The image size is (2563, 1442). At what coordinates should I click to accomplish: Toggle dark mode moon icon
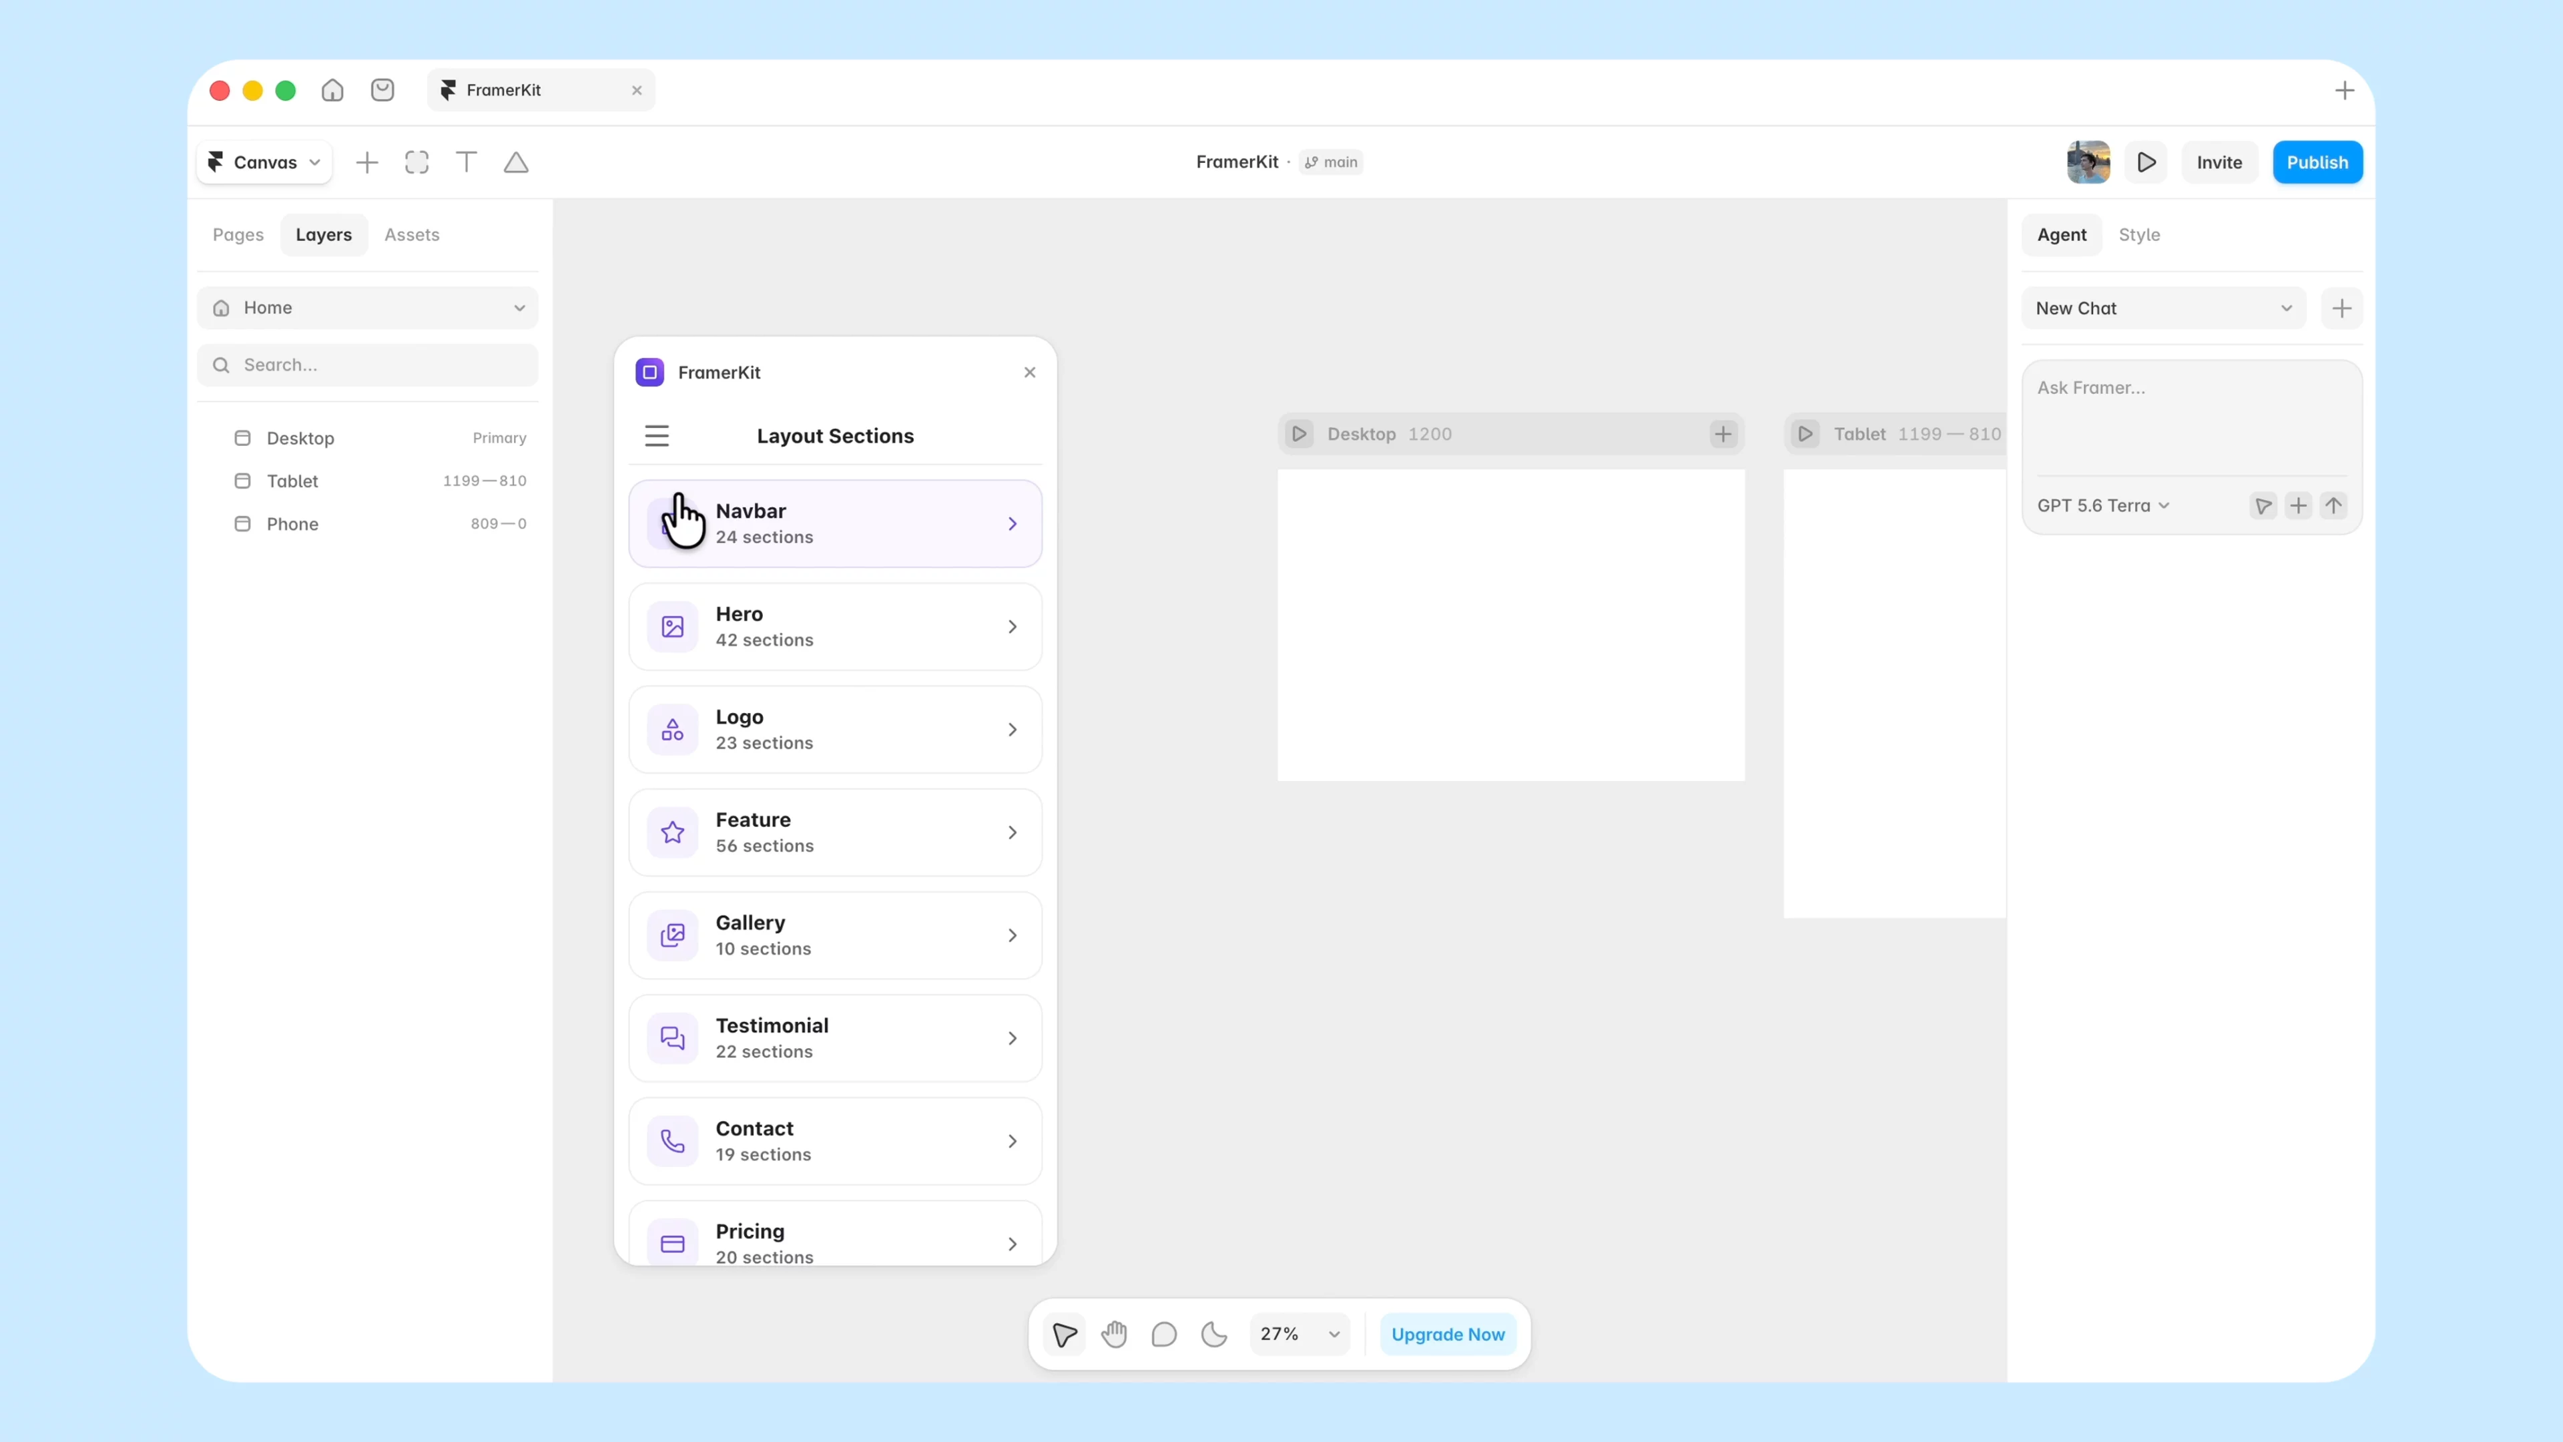(1214, 1335)
